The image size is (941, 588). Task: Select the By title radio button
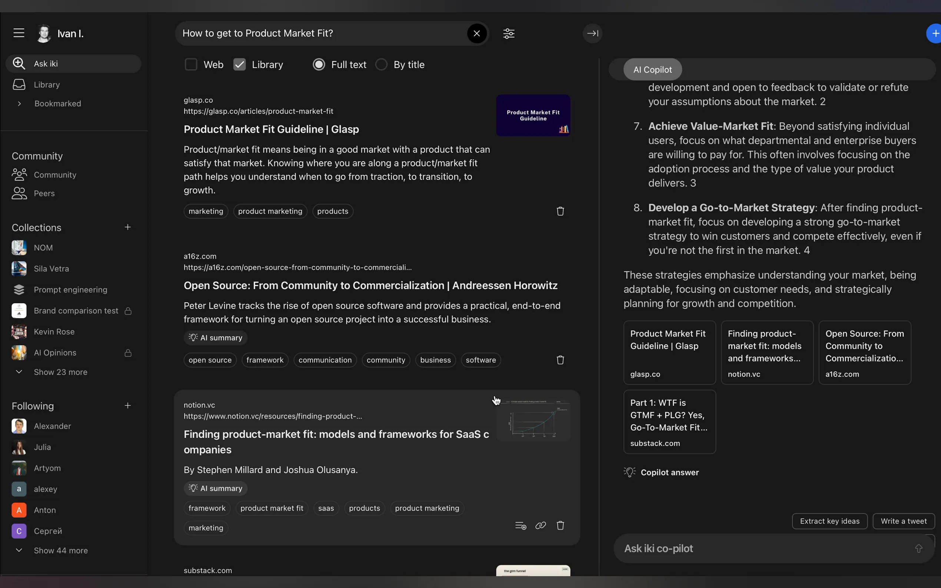pyautogui.click(x=381, y=64)
